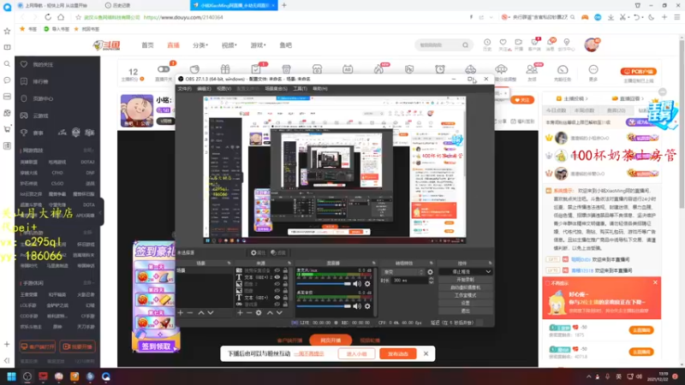Open OBS 场景集合(S) menu
685x385 pixels.
coord(276,89)
